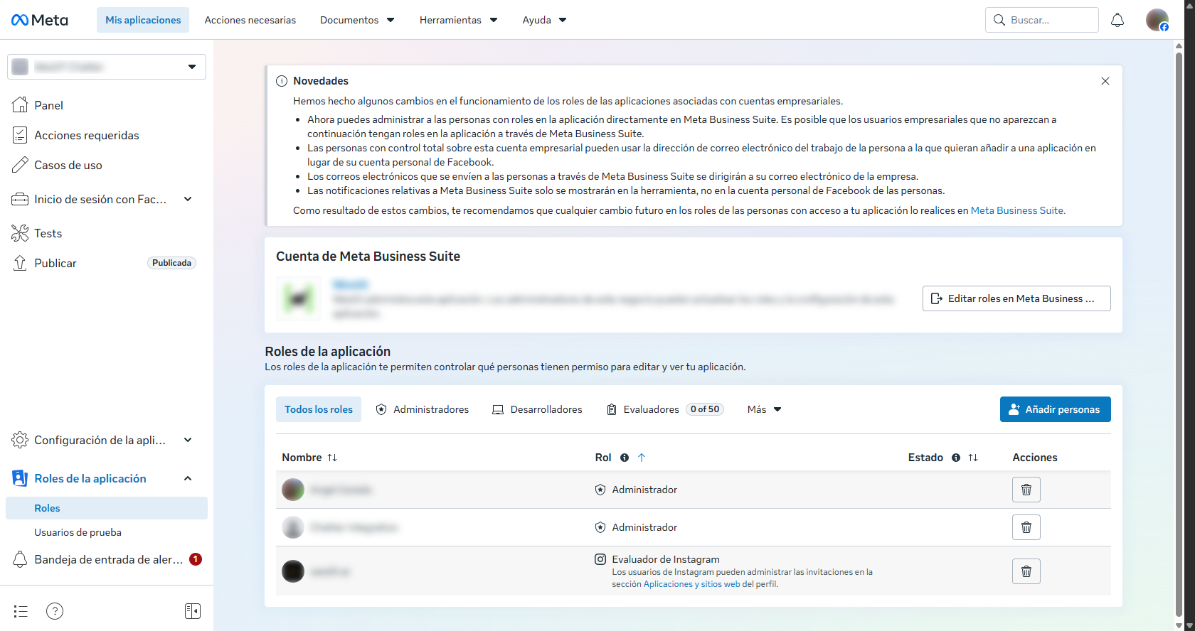Open Aplicaciones y sitios web link
1195x631 pixels.
[x=692, y=584]
